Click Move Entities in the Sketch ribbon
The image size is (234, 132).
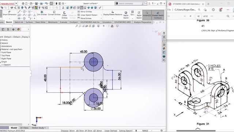tap(84, 18)
